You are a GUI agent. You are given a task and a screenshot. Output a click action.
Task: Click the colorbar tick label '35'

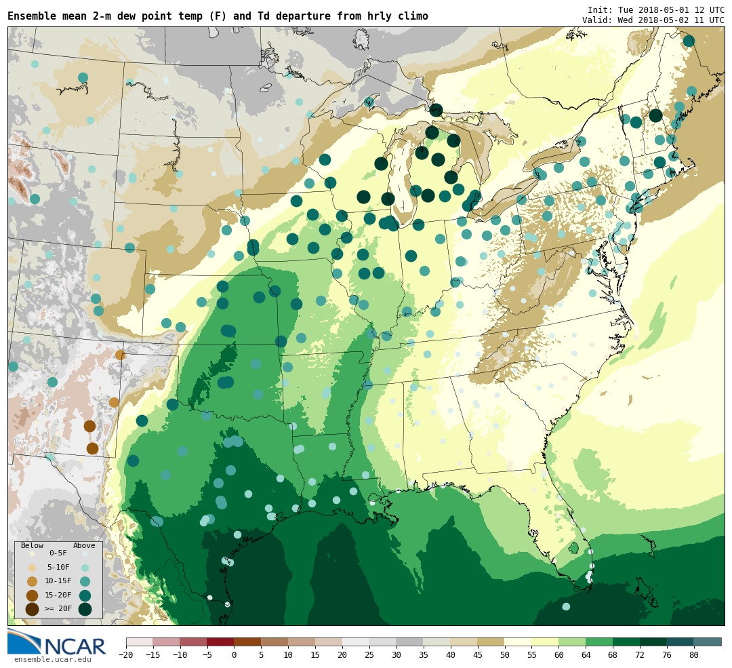(x=424, y=655)
